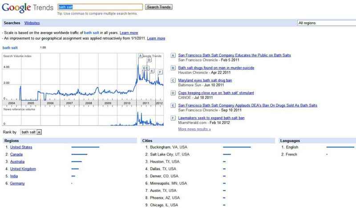Click news marker F in legend
Viewport: 356px width, 208px height.
pyautogui.click(x=173, y=118)
